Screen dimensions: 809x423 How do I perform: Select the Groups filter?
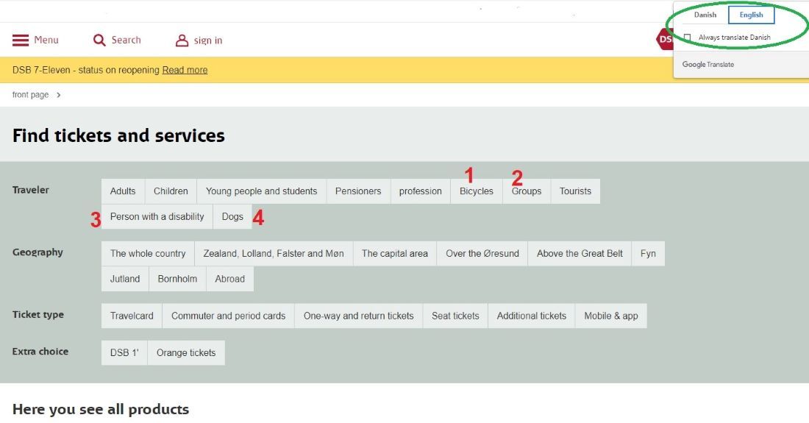click(527, 191)
